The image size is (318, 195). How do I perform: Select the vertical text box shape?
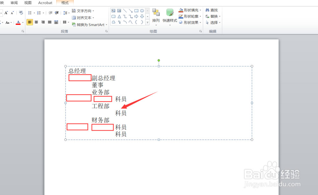[x=119, y=11]
